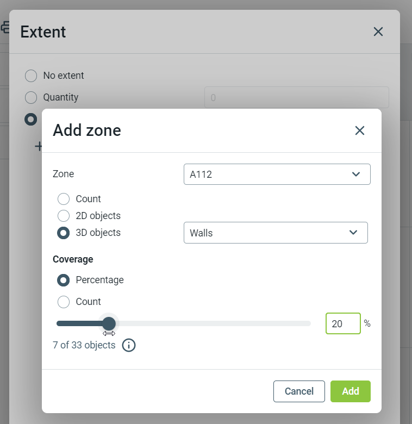Select the Quantity radio option

(x=32, y=97)
